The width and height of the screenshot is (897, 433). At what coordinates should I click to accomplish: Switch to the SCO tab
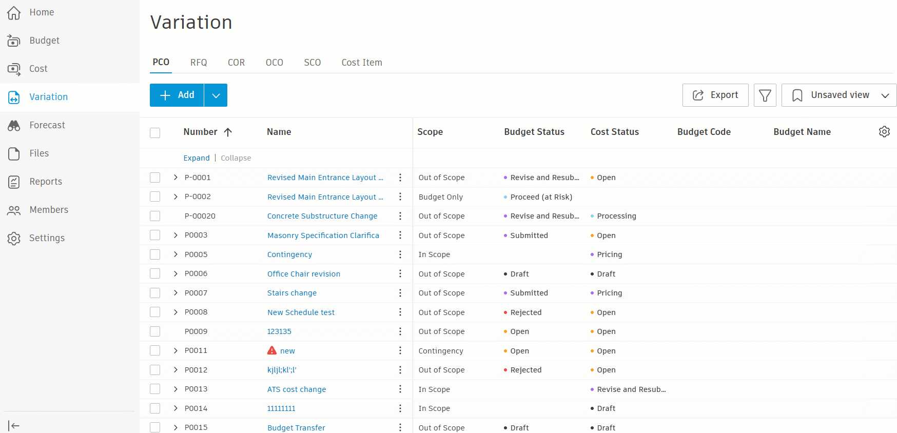point(313,63)
